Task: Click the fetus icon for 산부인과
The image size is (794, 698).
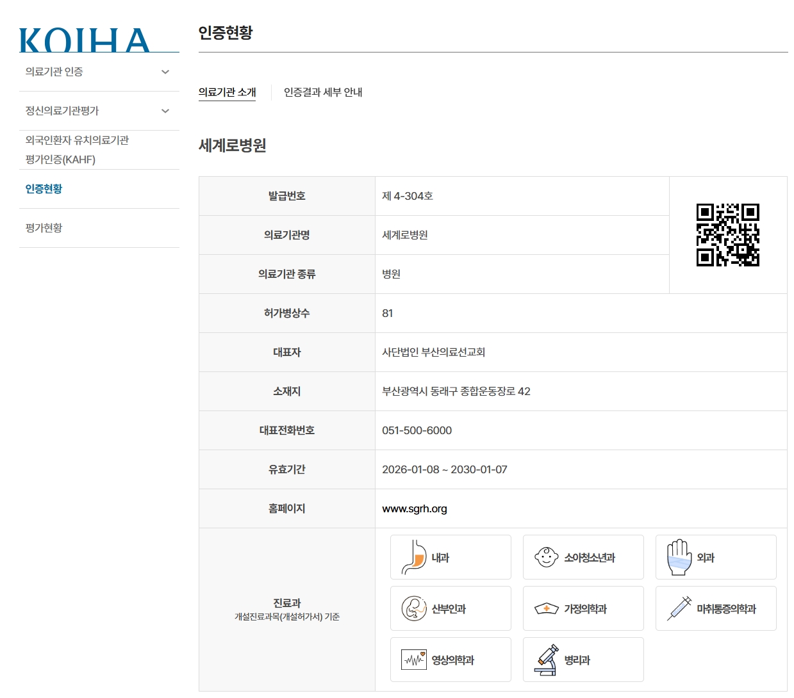Action: (414, 608)
